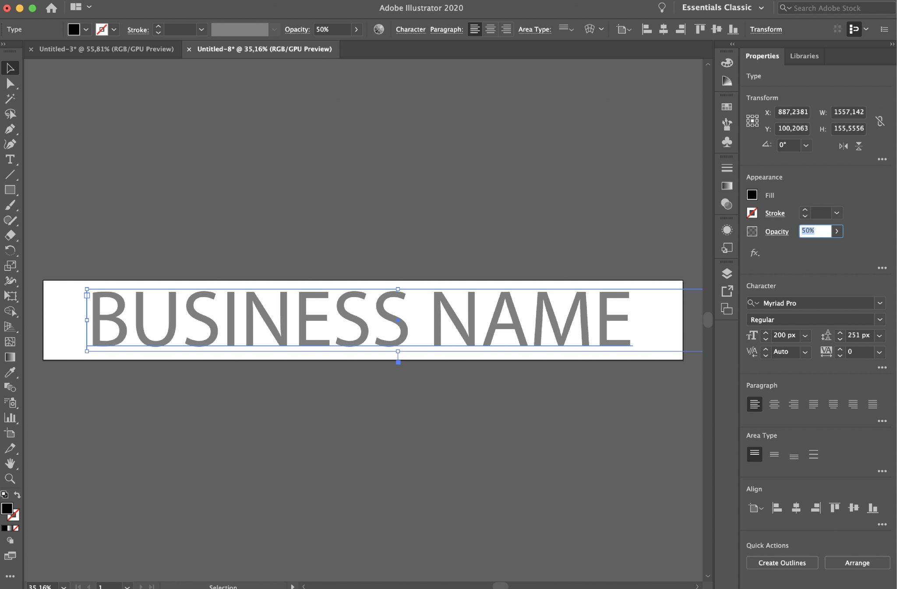Toggle the constrain proportions link for width and height
This screenshot has width=897, height=589.
point(880,120)
